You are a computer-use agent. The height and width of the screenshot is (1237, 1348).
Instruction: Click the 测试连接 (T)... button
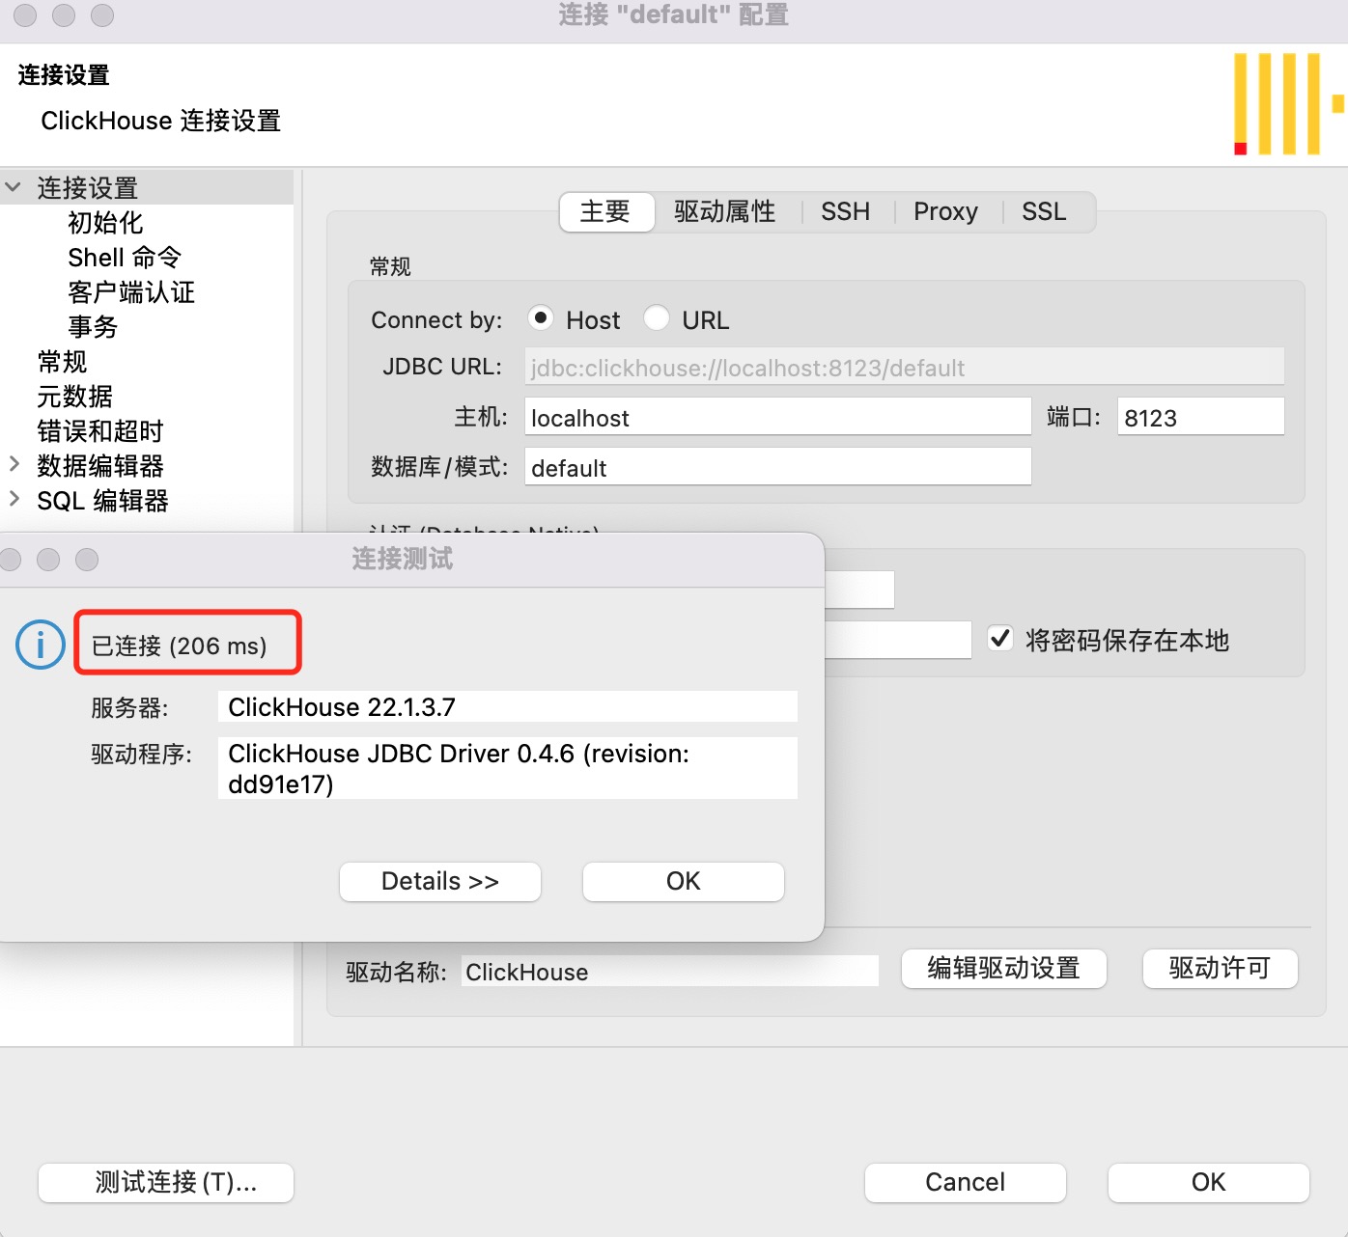coord(166,1182)
